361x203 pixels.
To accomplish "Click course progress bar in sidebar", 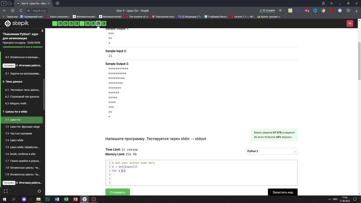I will (23, 47).
